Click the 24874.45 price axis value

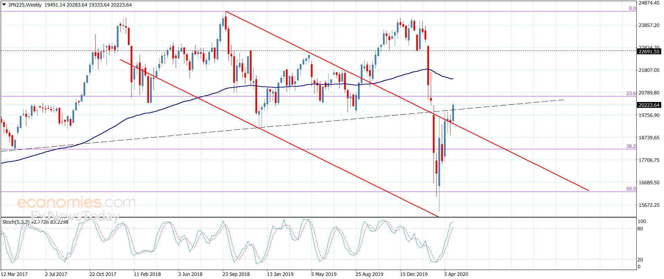tap(649, 3)
